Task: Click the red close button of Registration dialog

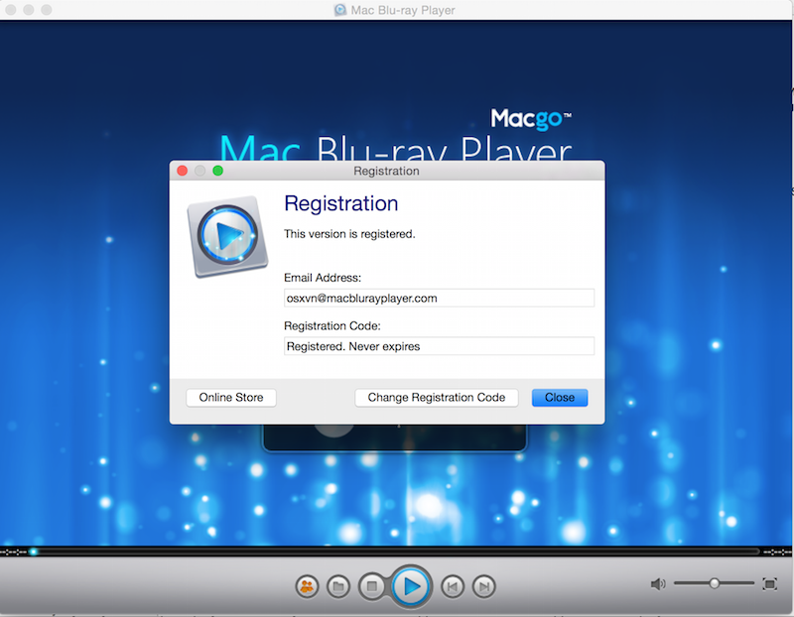Action: 182,171
